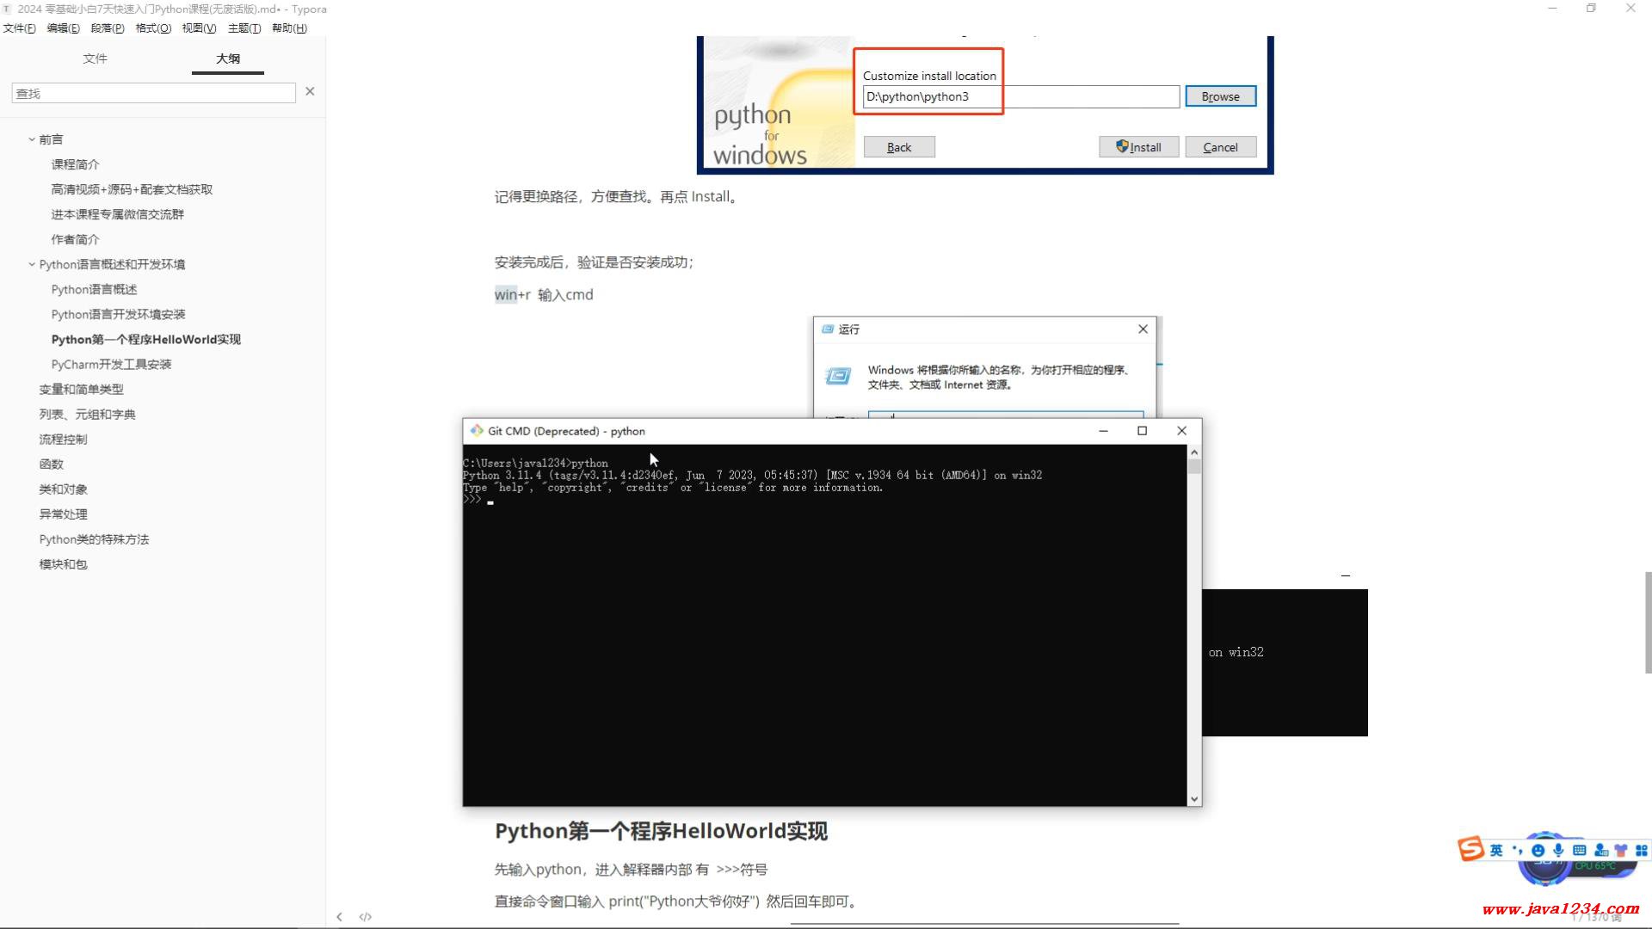Click the Cancel button in installer image
Screen dimensions: 1652x929
point(1220,147)
